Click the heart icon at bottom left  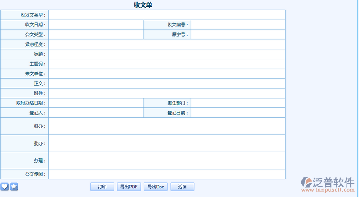pos(4,186)
